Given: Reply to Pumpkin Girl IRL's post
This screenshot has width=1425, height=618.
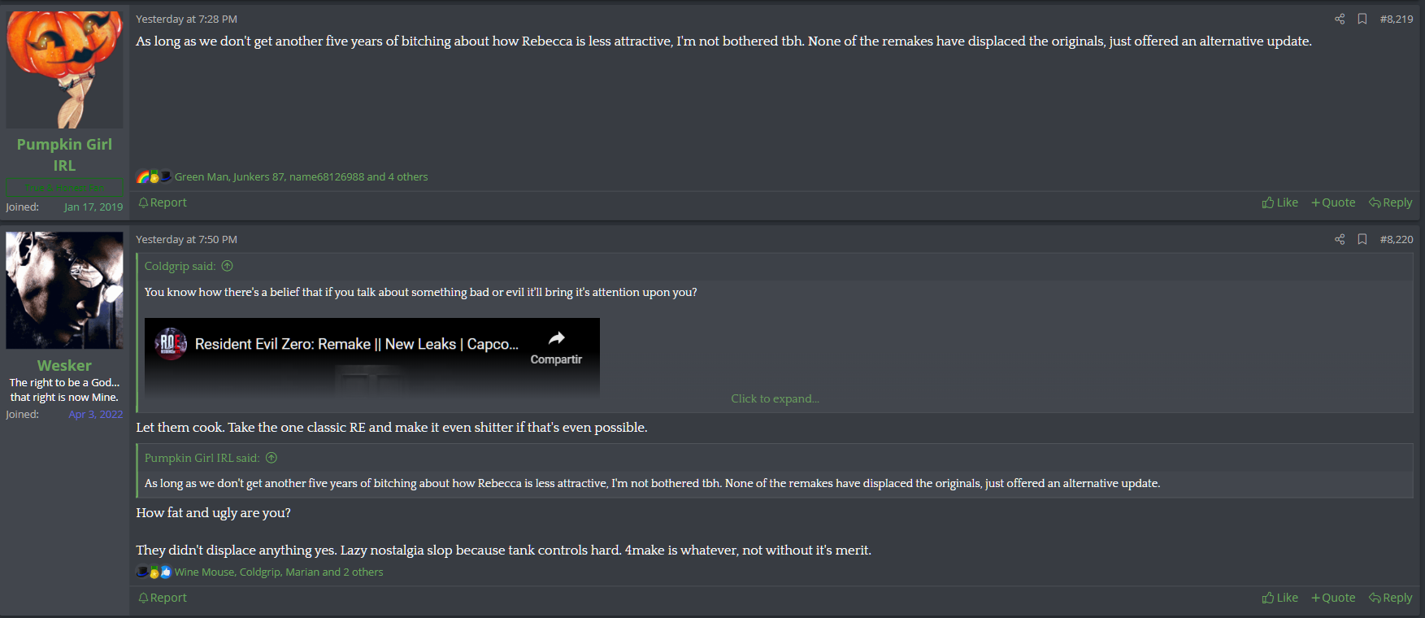Looking at the screenshot, I should [1390, 202].
